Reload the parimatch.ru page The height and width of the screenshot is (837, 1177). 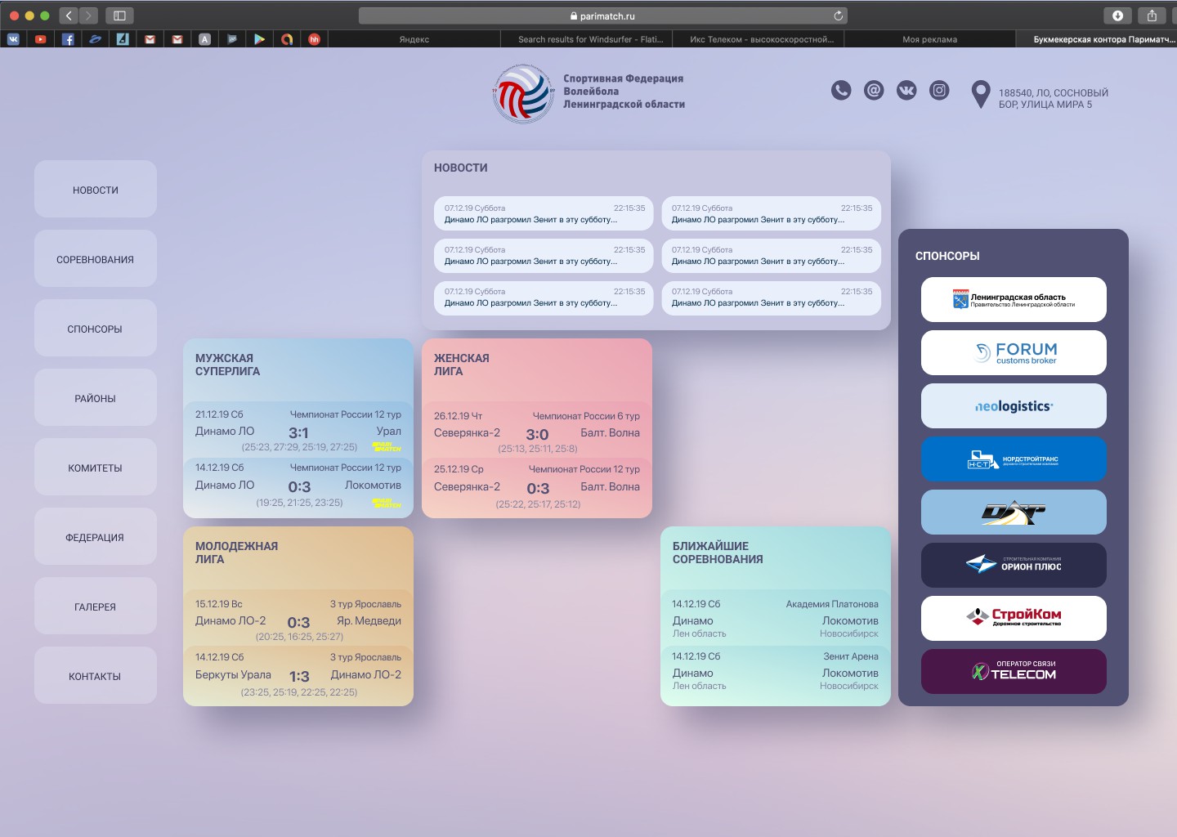(x=838, y=16)
